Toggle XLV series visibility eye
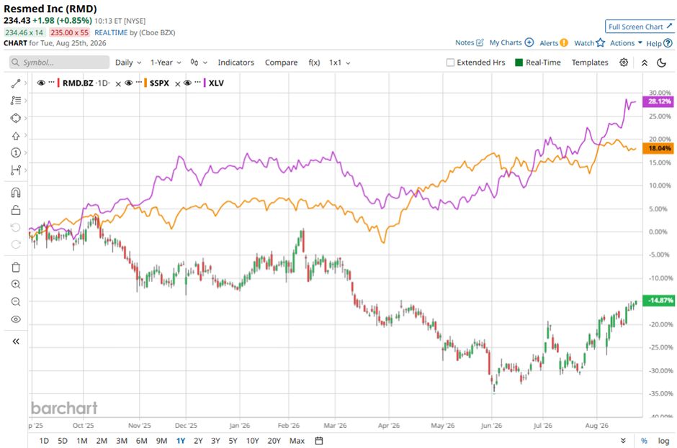The width and height of the screenshot is (677, 448). point(187,83)
